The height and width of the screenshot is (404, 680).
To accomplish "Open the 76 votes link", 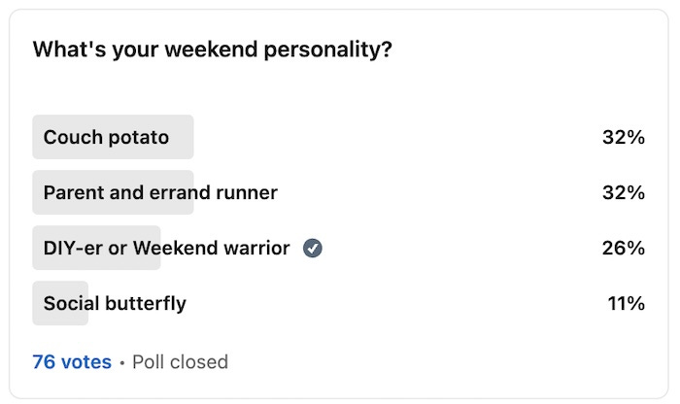I will [x=72, y=362].
